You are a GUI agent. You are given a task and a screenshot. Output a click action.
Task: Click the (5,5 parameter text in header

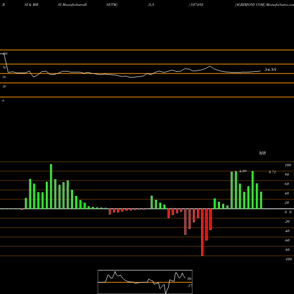coord(151,5)
